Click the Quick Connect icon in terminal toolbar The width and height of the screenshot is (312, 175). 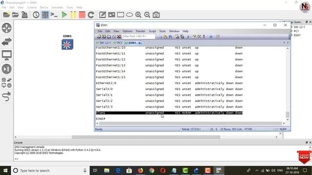[104, 37]
